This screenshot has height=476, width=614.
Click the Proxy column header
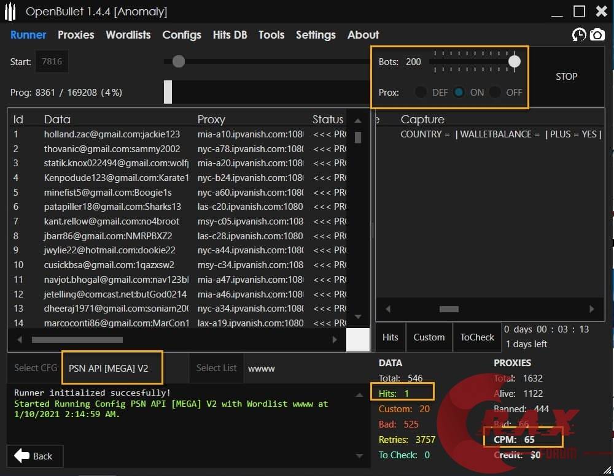tap(211, 120)
